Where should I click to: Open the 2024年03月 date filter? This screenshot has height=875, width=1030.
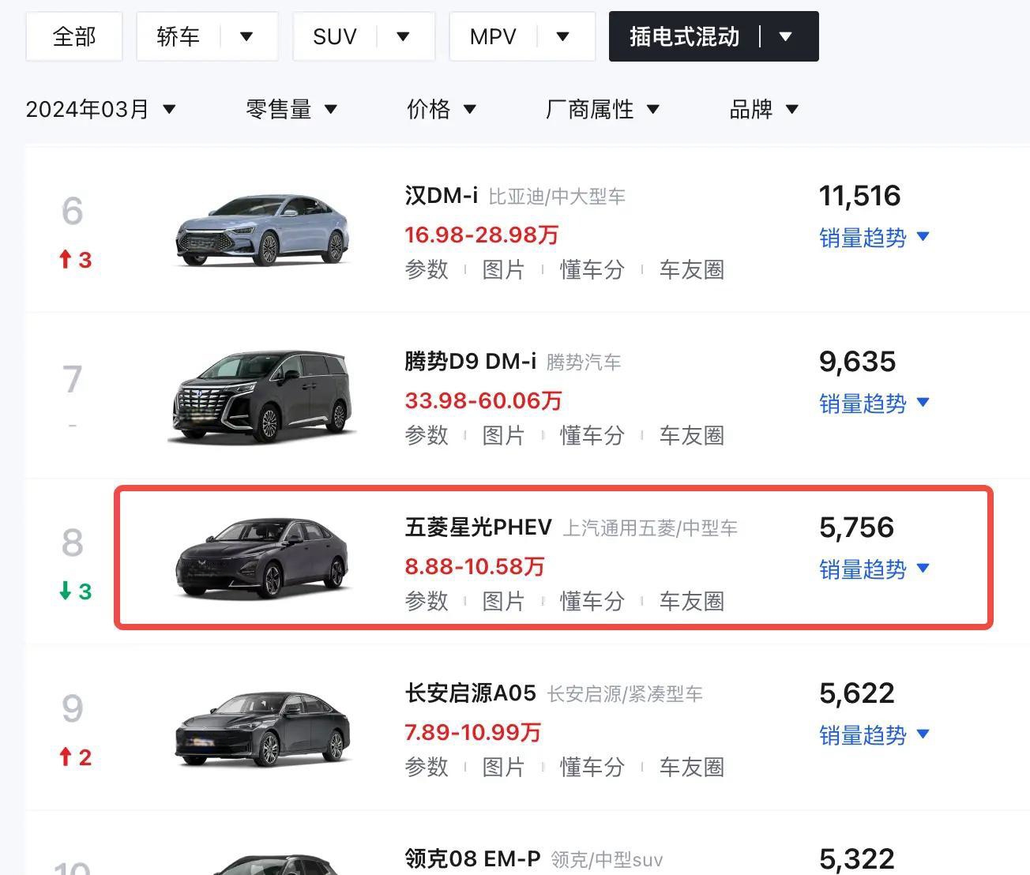[100, 109]
